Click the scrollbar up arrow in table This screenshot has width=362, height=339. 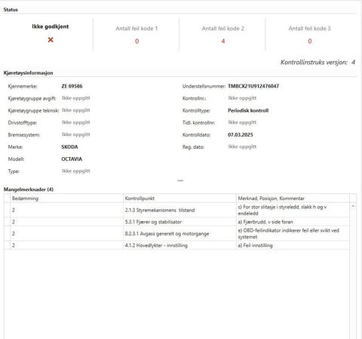[353, 206]
